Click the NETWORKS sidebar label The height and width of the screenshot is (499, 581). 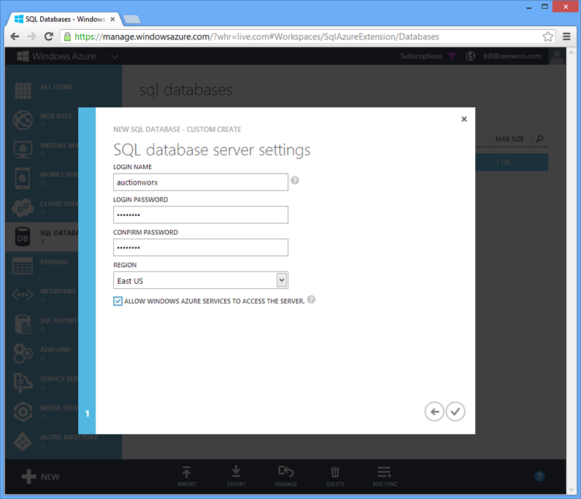point(58,292)
